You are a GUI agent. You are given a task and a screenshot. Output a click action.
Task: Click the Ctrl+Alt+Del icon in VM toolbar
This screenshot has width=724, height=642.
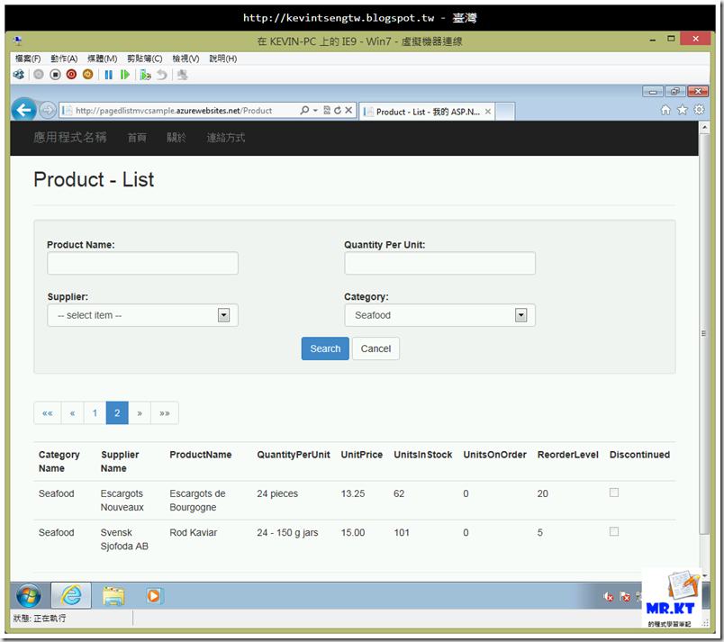pos(19,75)
